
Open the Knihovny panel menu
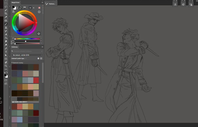pyautogui.click(x=42, y=47)
